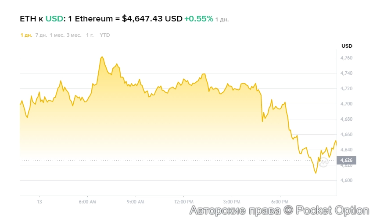Click the 4,600 price axis label

coord(346,181)
